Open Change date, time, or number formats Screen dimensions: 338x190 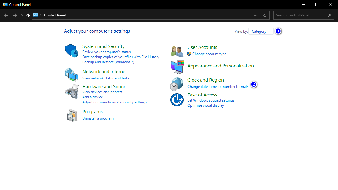pyautogui.click(x=218, y=87)
